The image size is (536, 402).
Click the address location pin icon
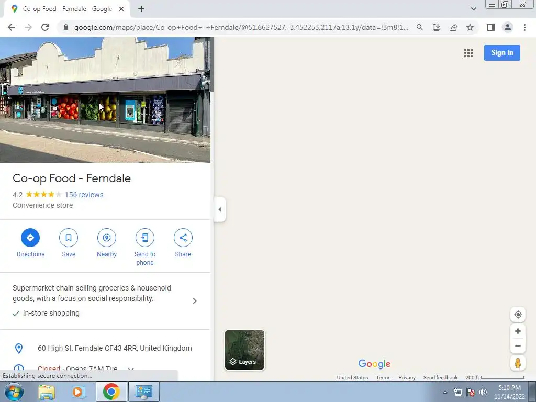click(x=19, y=348)
